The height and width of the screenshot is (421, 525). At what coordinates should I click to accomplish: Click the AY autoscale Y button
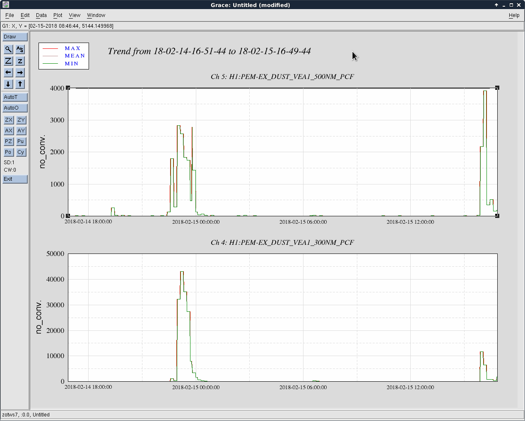21,131
